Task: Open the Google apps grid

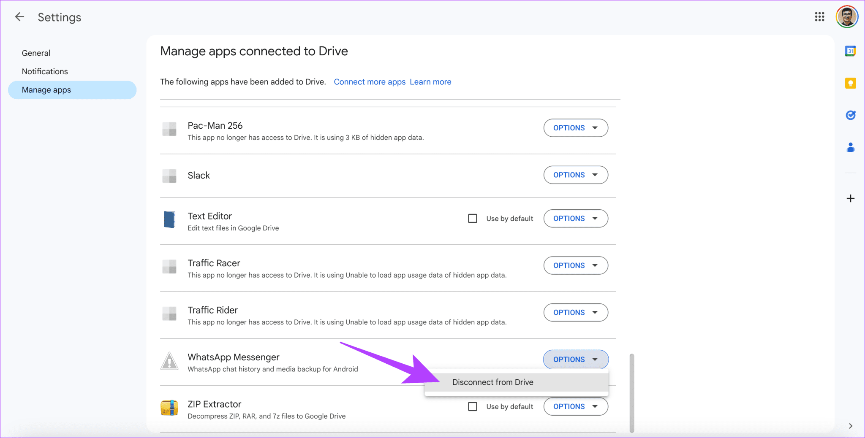Action: 819,17
